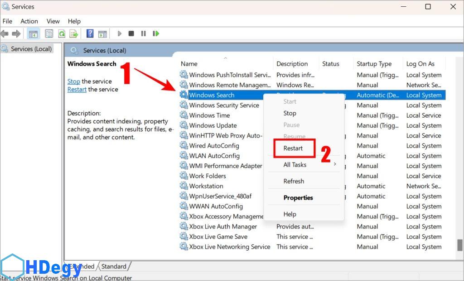Click the Show/Hide Console Tree icon
Screen dimensions: 464x281
pyautogui.click(x=33, y=33)
